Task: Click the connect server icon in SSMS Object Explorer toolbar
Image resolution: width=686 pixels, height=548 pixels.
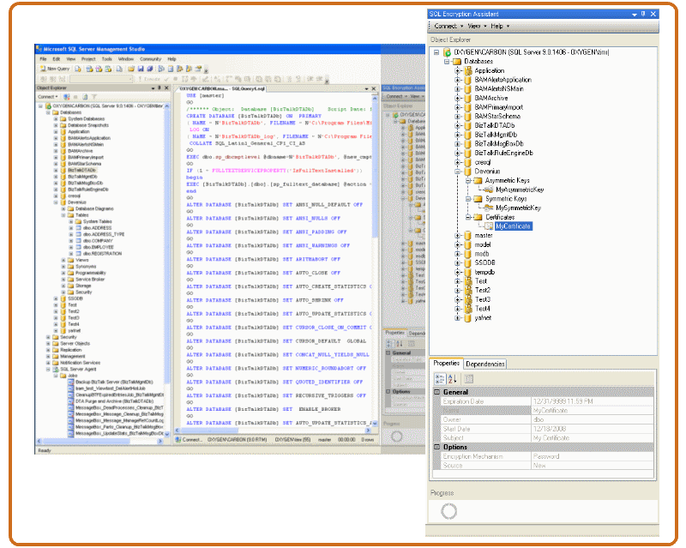Action: pos(67,97)
